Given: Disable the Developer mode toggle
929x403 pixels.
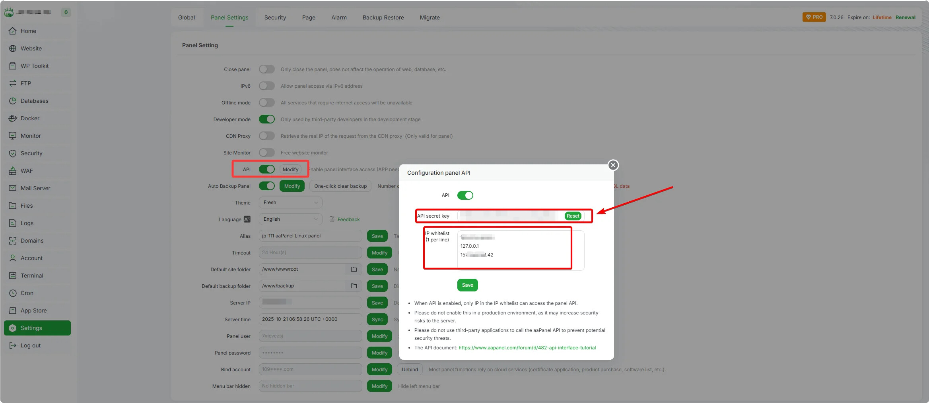Looking at the screenshot, I should pyautogui.click(x=266, y=119).
